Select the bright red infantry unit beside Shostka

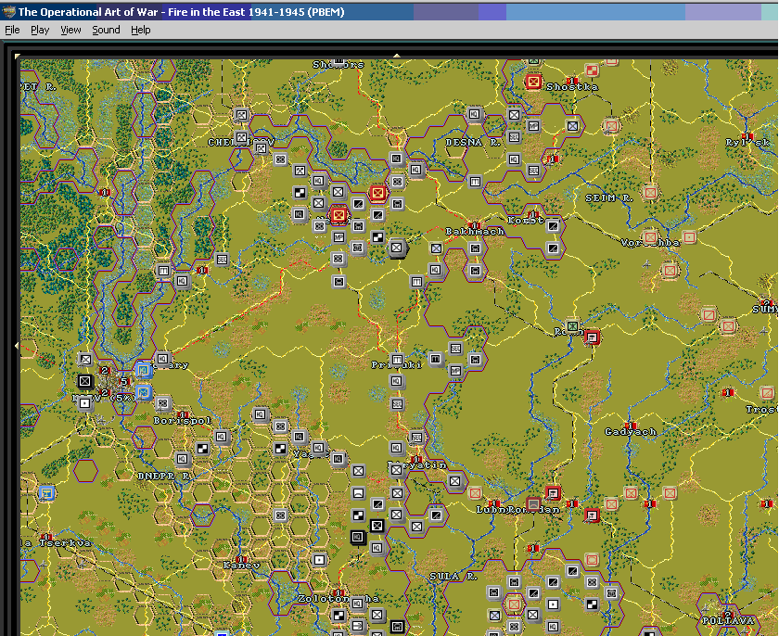click(x=533, y=82)
